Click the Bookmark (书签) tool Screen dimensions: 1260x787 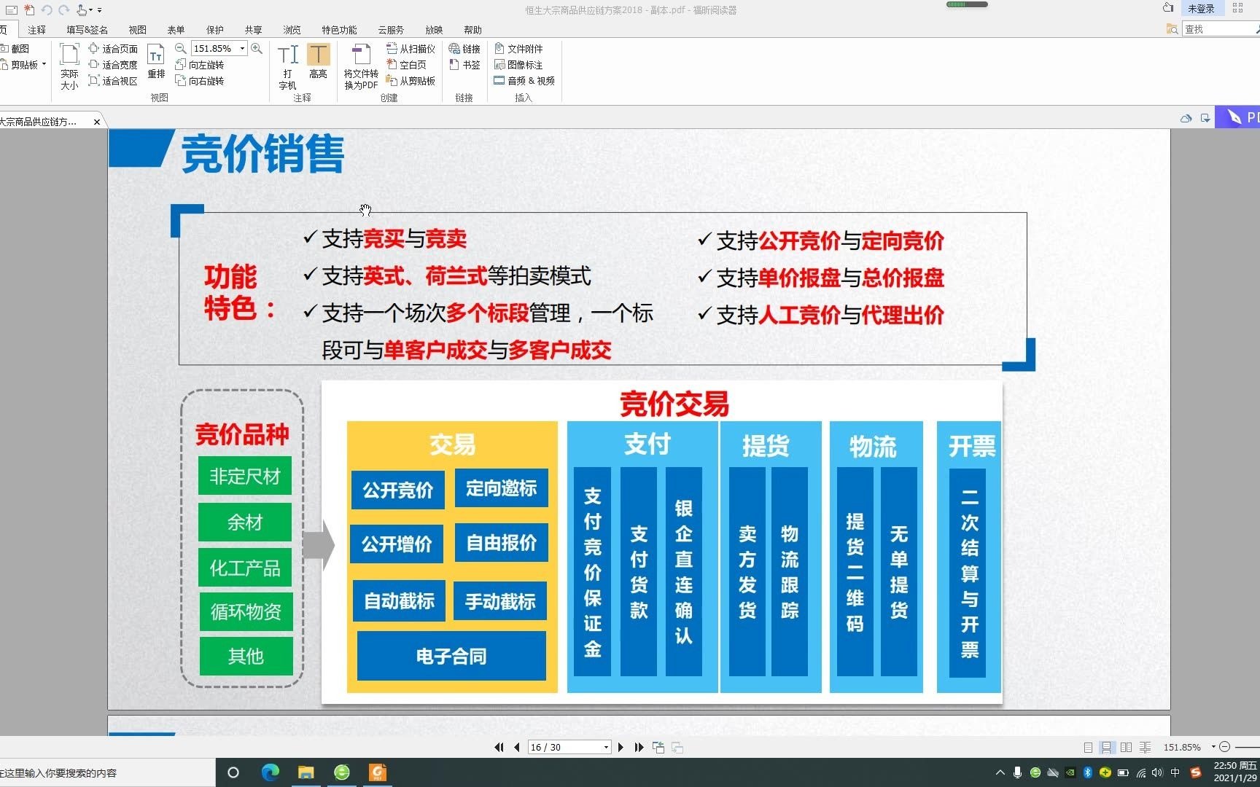pyautogui.click(x=464, y=65)
